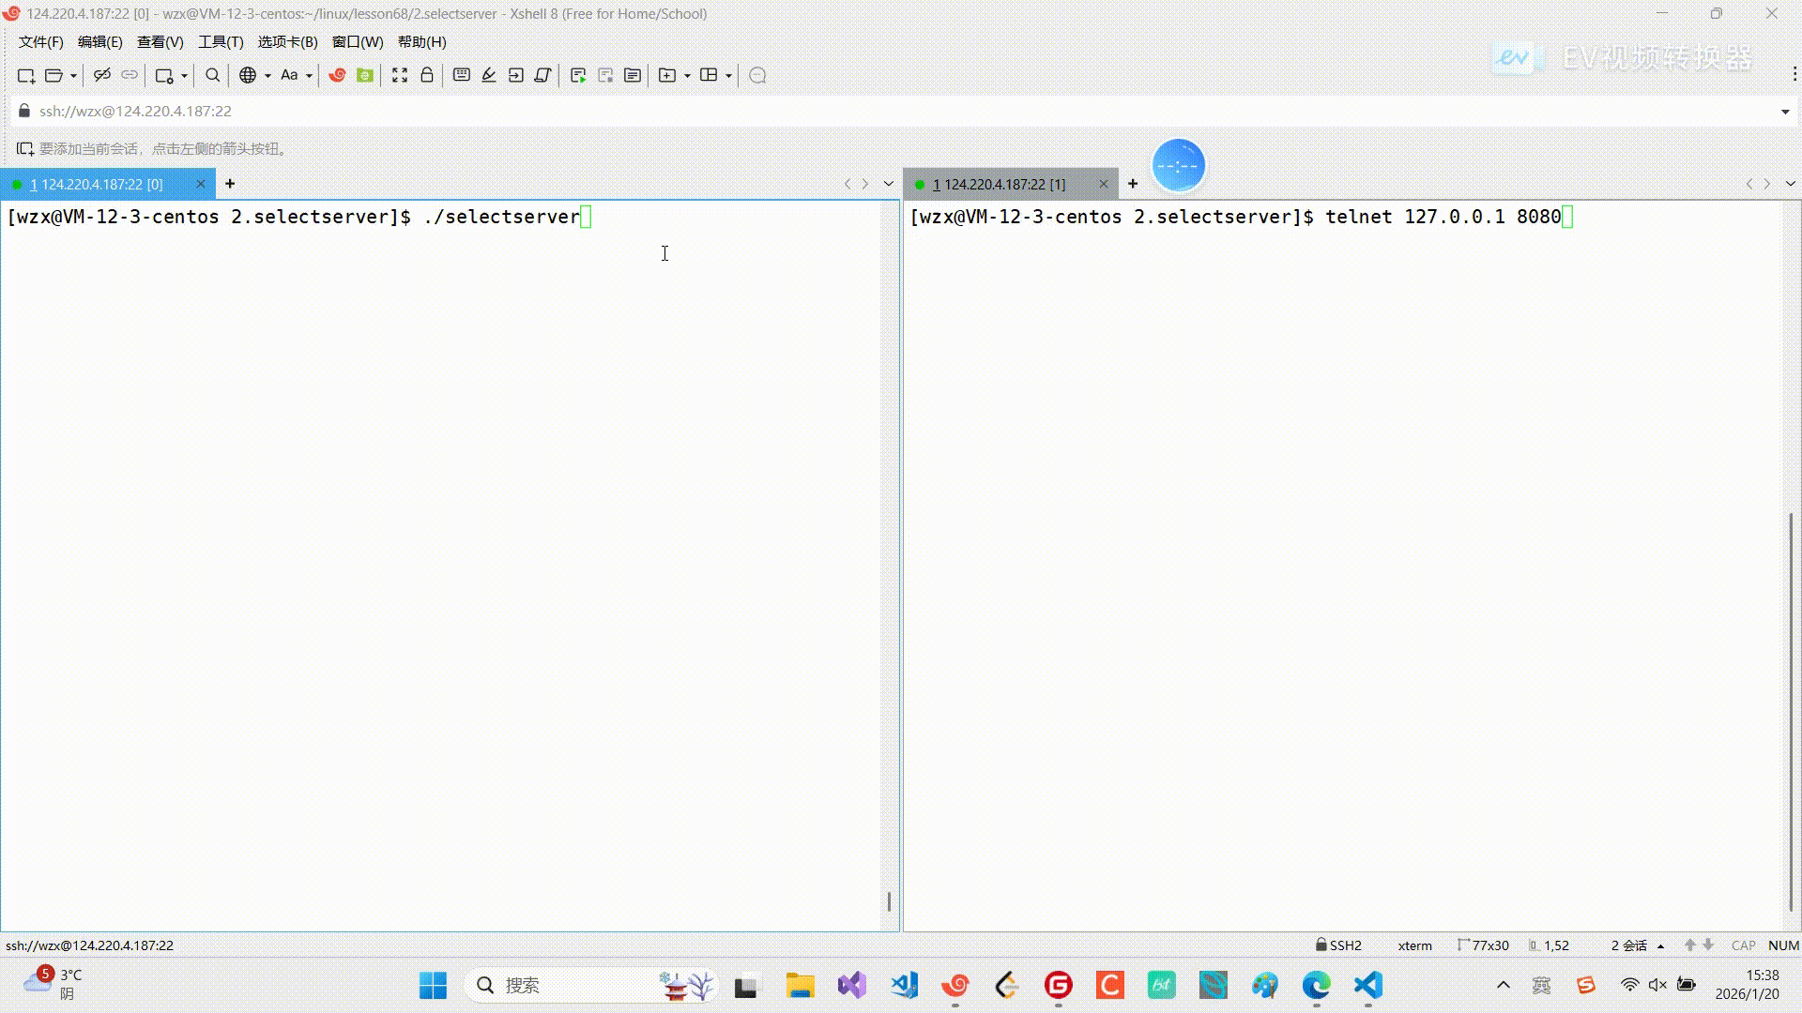The height and width of the screenshot is (1013, 1802).
Task: Open the 查看(V) menu
Action: tap(160, 42)
